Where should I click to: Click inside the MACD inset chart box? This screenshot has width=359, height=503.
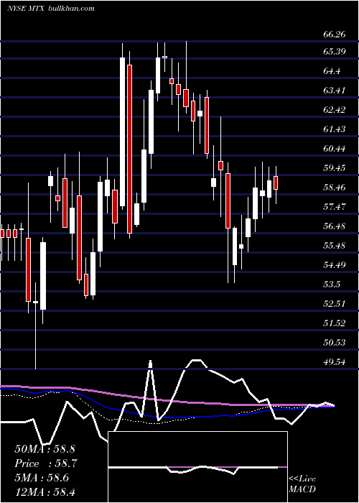click(x=197, y=467)
